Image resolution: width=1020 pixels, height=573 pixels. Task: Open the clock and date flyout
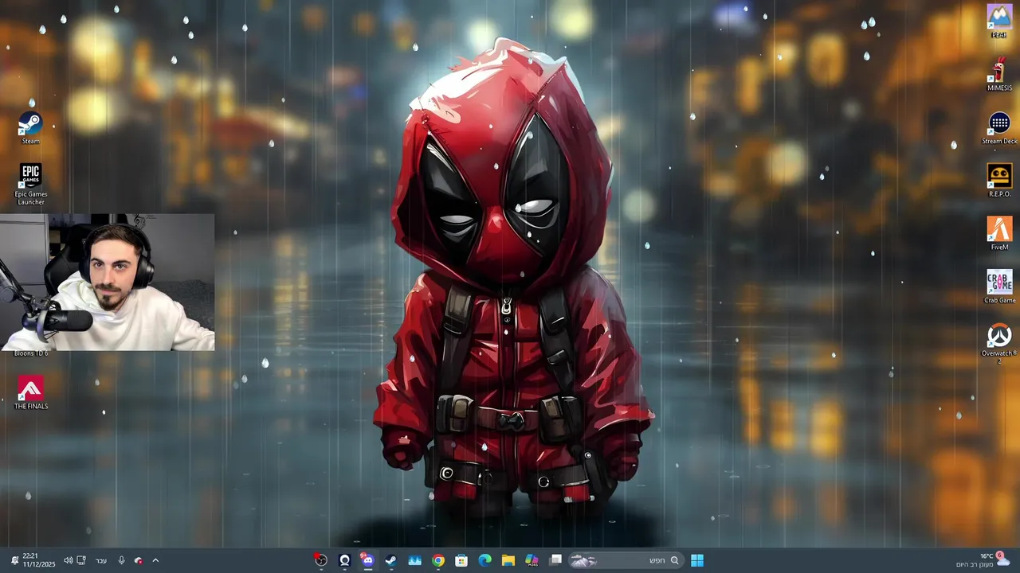37,560
